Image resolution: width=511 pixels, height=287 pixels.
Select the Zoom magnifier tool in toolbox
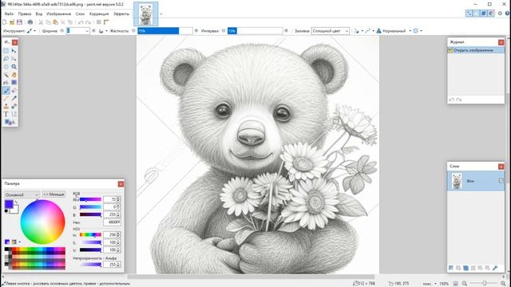click(14, 67)
